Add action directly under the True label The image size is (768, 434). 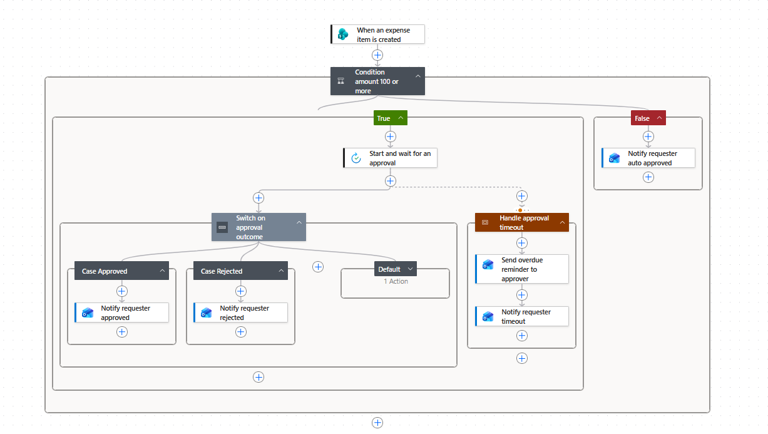pyautogui.click(x=391, y=136)
